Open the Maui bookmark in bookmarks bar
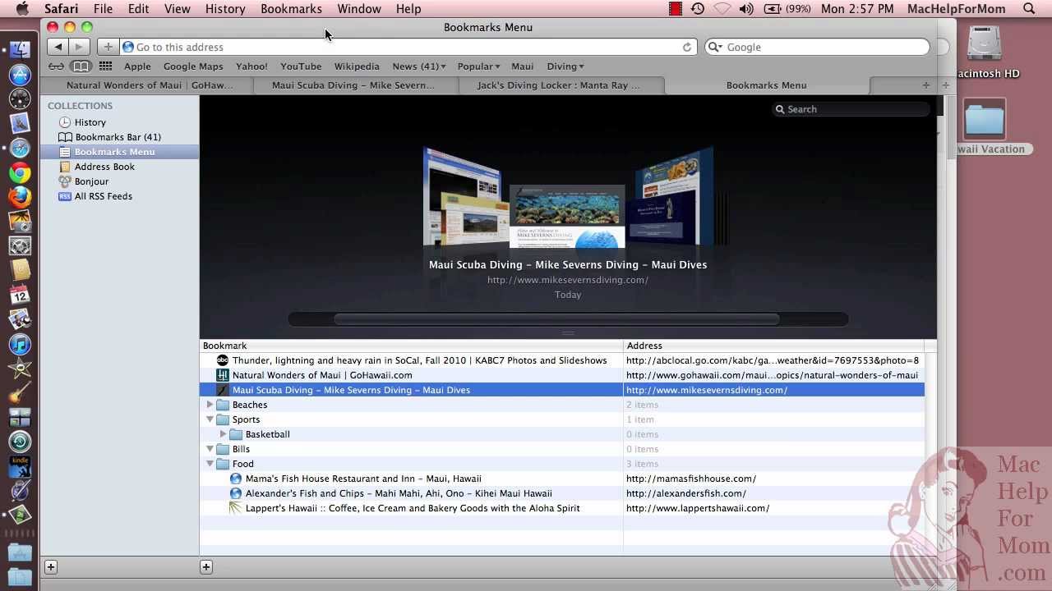The height and width of the screenshot is (591, 1052). [x=522, y=66]
